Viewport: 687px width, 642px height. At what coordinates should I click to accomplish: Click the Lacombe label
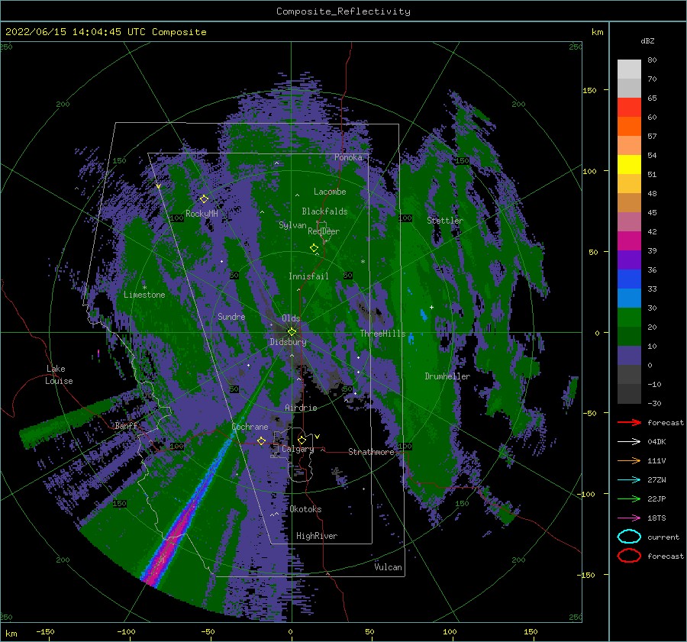(x=330, y=192)
